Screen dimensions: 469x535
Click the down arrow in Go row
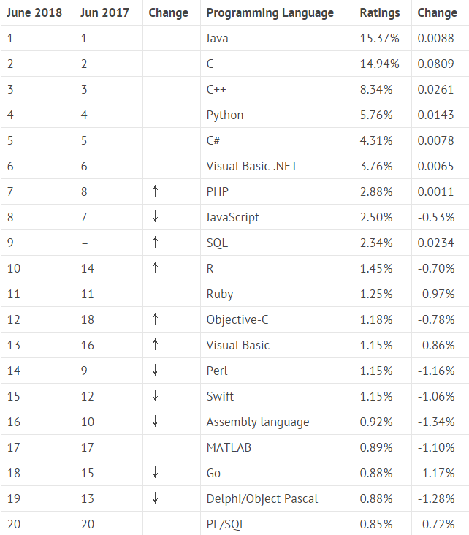tap(155, 473)
